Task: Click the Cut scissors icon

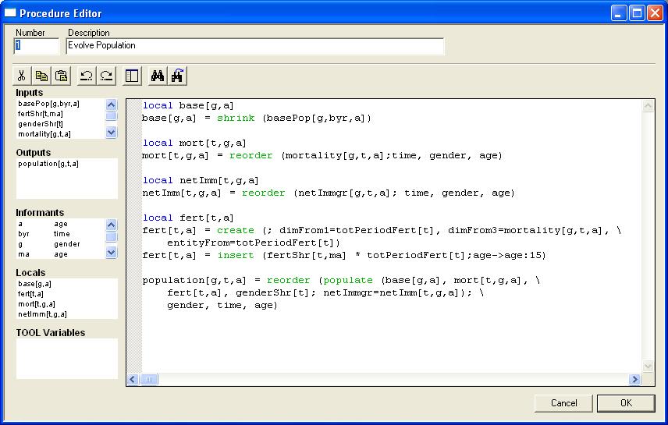Action: coord(22,76)
